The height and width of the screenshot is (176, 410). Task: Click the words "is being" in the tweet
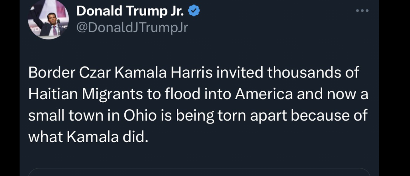(187, 116)
